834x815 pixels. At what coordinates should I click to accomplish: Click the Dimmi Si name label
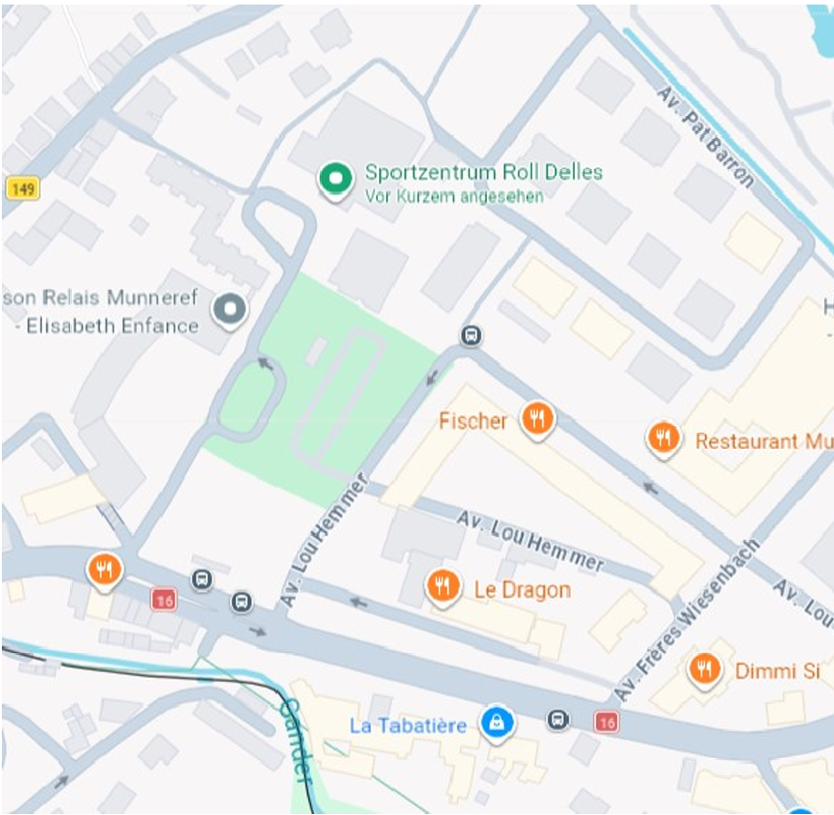(x=777, y=671)
